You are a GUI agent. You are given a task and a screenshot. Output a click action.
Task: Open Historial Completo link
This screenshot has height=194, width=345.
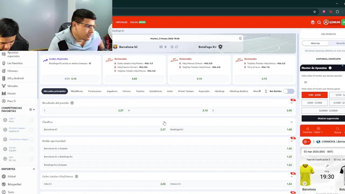328,59
